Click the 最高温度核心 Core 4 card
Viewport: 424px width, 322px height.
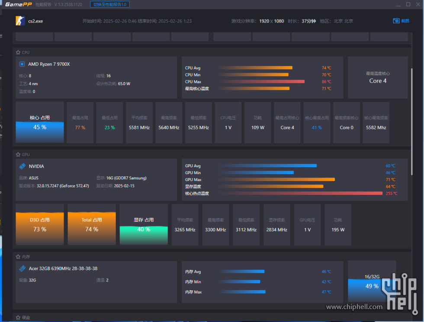coord(378,77)
